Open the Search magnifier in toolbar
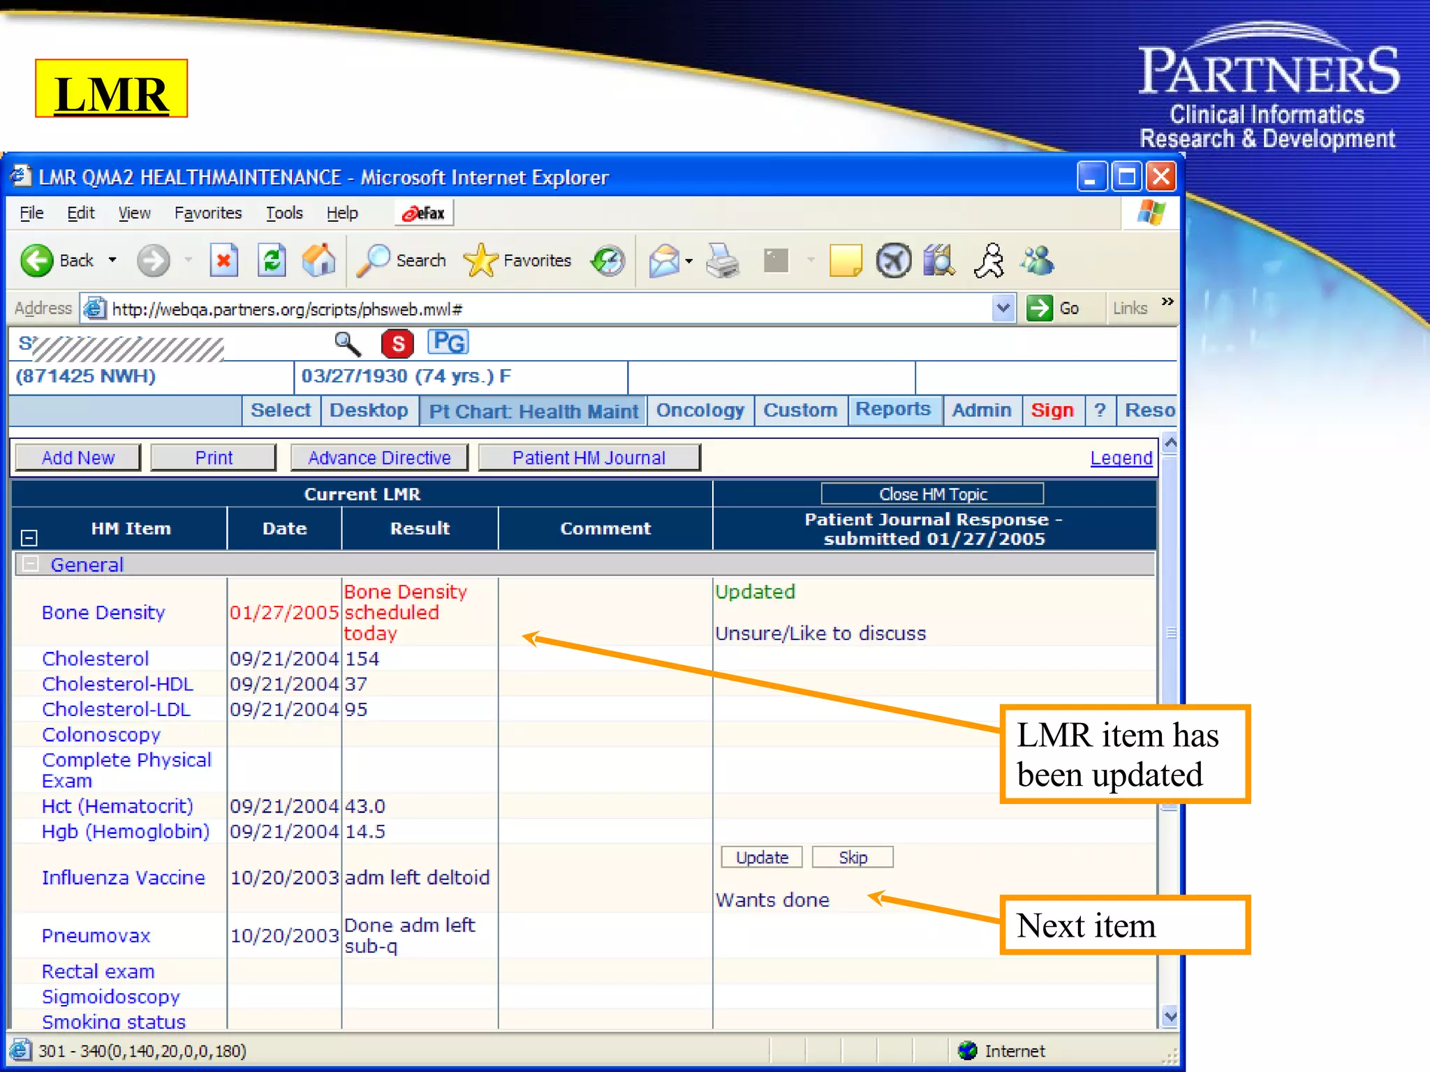The height and width of the screenshot is (1072, 1430). pyautogui.click(x=401, y=261)
